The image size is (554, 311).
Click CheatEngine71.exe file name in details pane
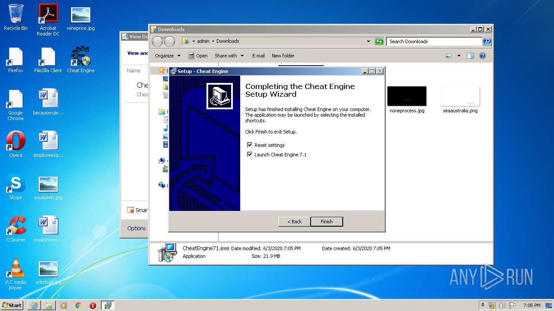tap(206, 248)
